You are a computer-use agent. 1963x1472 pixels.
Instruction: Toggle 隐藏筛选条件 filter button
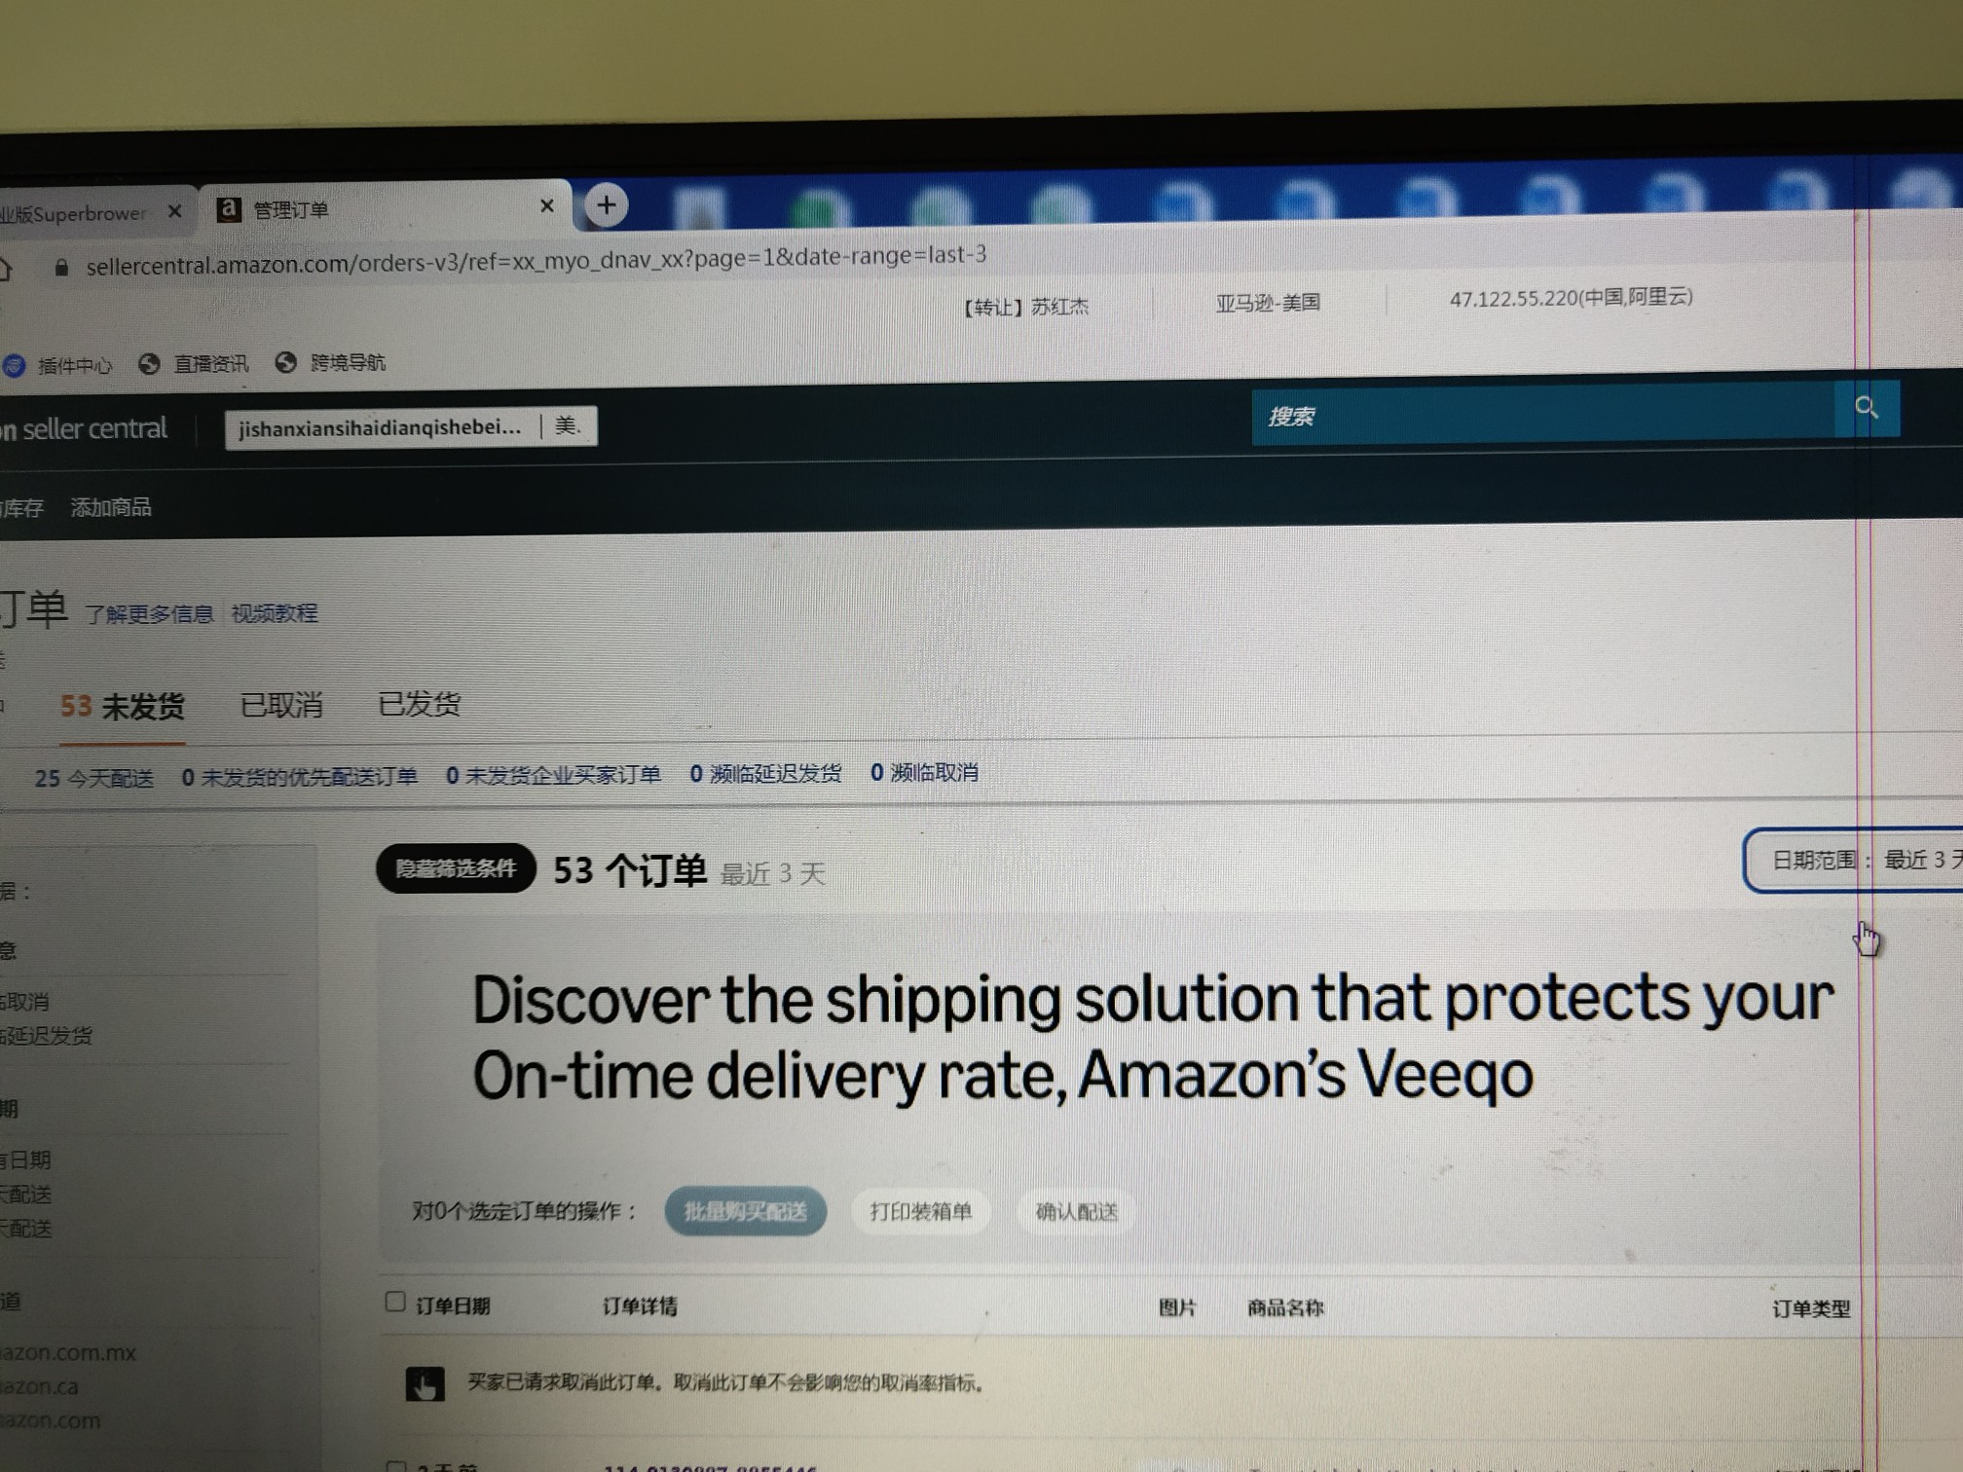456,868
